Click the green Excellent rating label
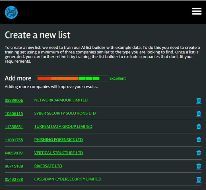Viewport: 206px width, 190px height. click(118, 78)
